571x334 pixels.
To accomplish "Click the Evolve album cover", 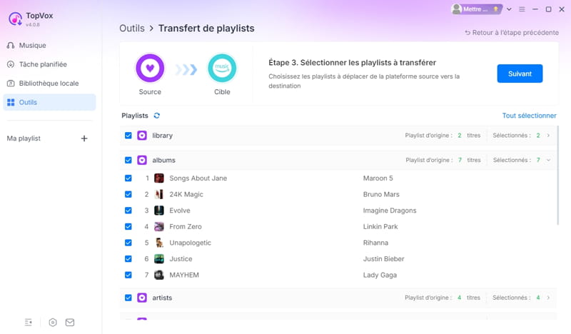I will click(159, 210).
